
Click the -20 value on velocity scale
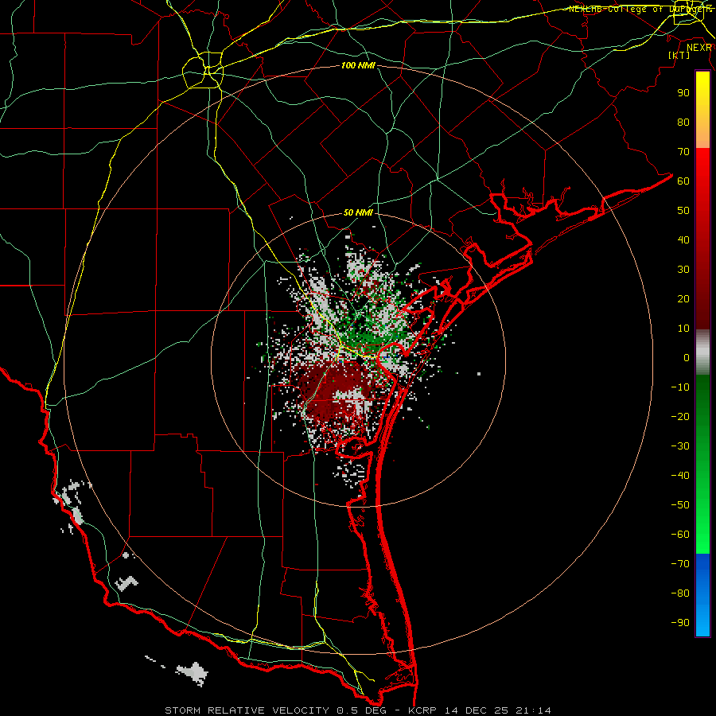point(680,417)
